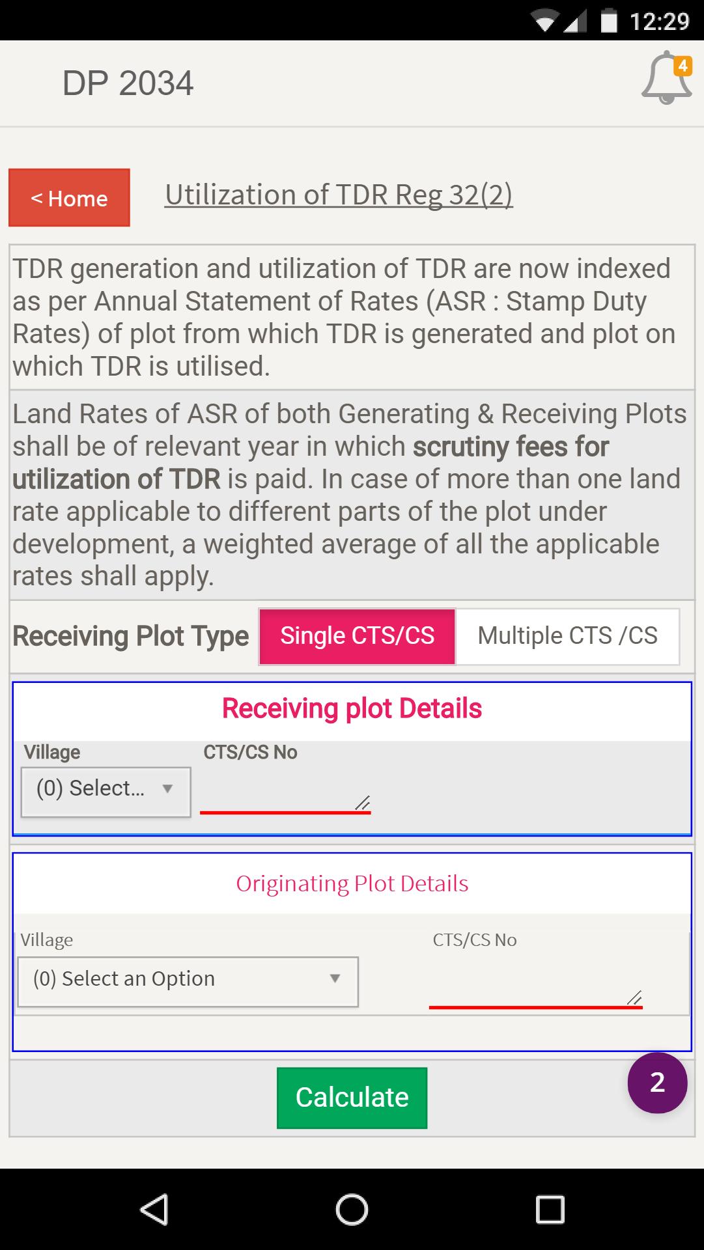Tap the resize handle of Originating CTS/CS field
Viewport: 704px width, 1250px height.
[x=634, y=997]
